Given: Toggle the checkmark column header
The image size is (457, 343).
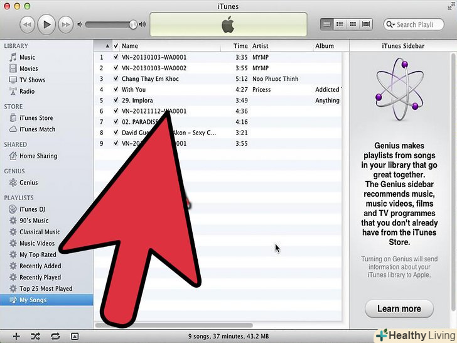Looking at the screenshot, I should coord(116,46).
